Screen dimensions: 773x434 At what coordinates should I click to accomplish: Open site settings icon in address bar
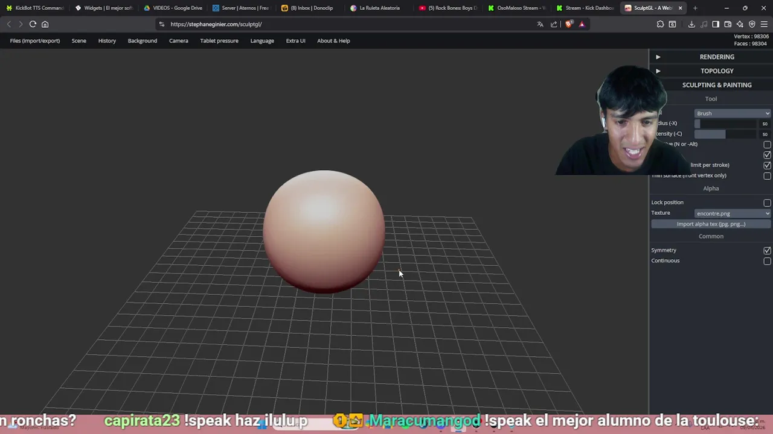pos(161,24)
